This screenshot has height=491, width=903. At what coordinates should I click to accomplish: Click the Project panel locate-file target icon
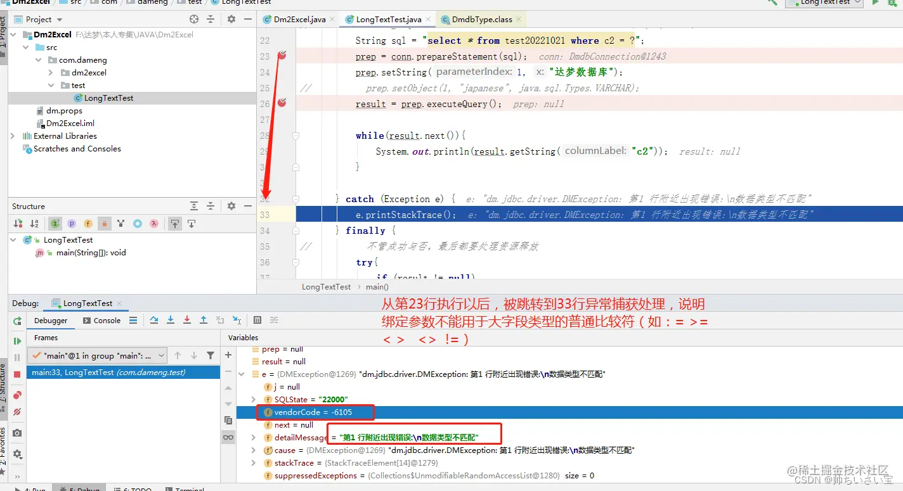[x=194, y=20]
